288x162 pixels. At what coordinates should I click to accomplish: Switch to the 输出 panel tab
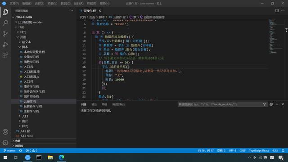click(x=94, y=104)
